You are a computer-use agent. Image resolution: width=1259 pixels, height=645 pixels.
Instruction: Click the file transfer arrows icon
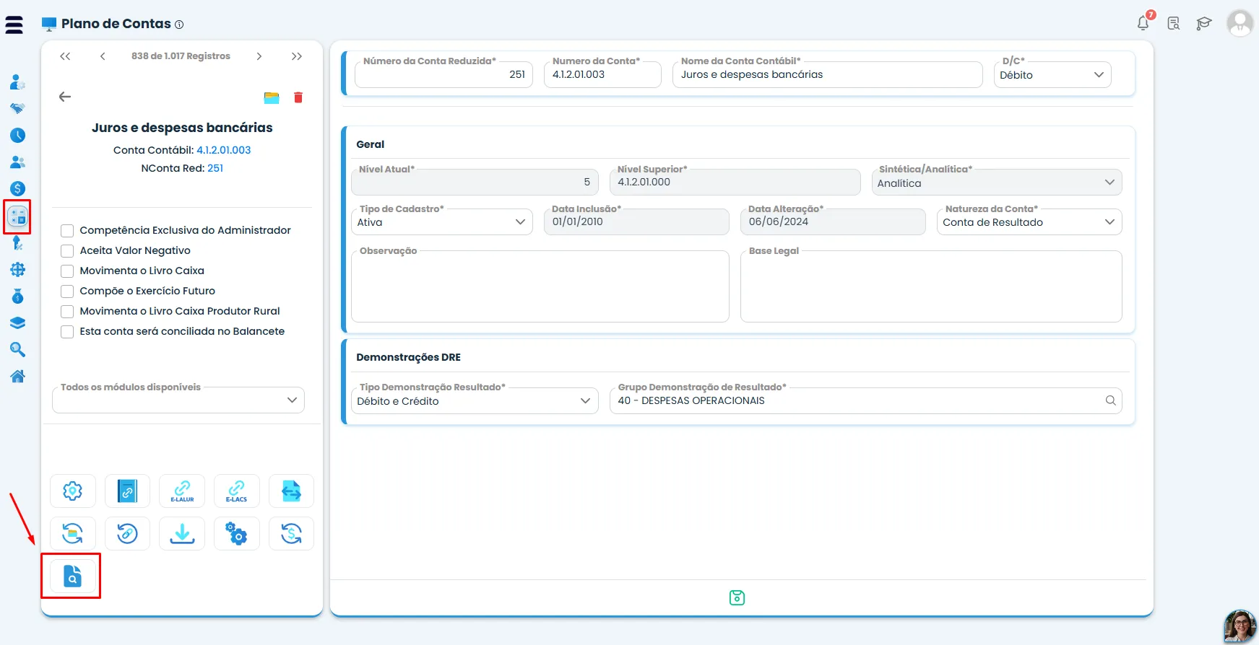(x=291, y=491)
